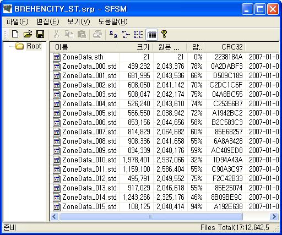Click file icon of ZoneData_000.std
Viewport: 282px width, 235px height.
57,67
